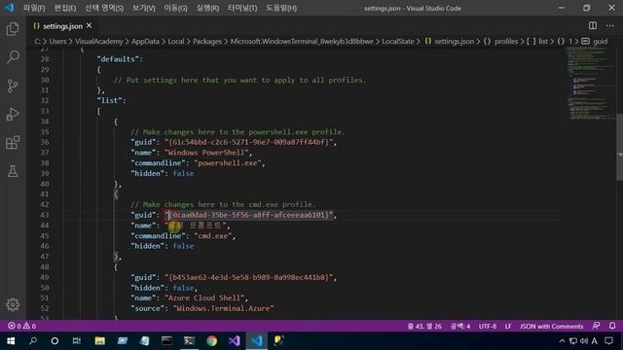Image resolution: width=623 pixels, height=350 pixels.
Task: Open Windows Terminal taskbar icon
Action: 189,341
